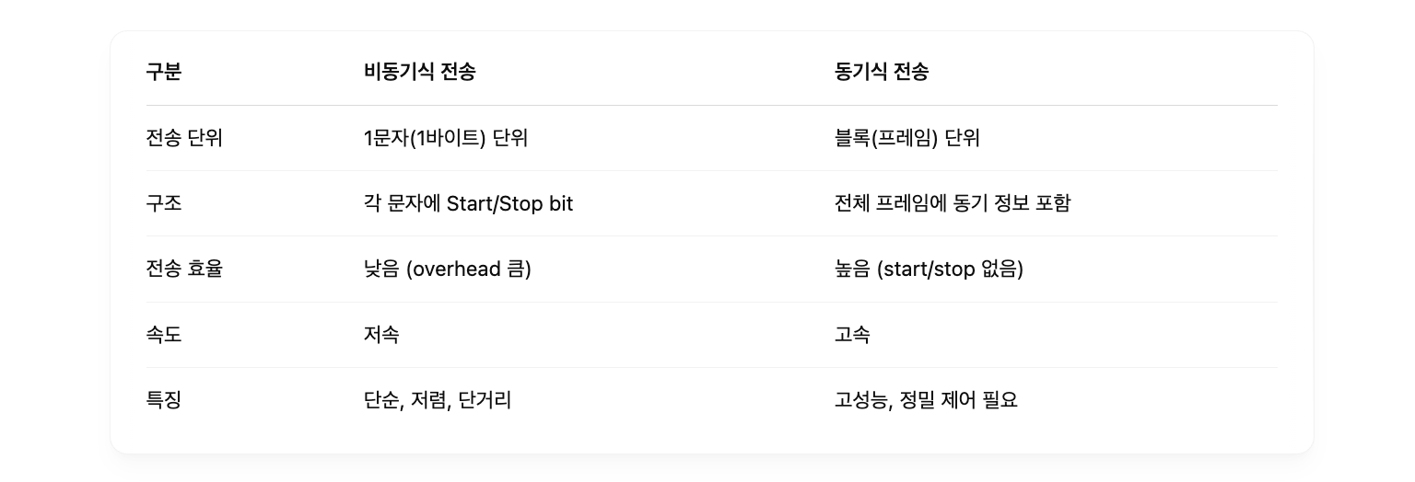Select the 비동기식 전송 column header
1415x482 pixels.
pos(419,72)
